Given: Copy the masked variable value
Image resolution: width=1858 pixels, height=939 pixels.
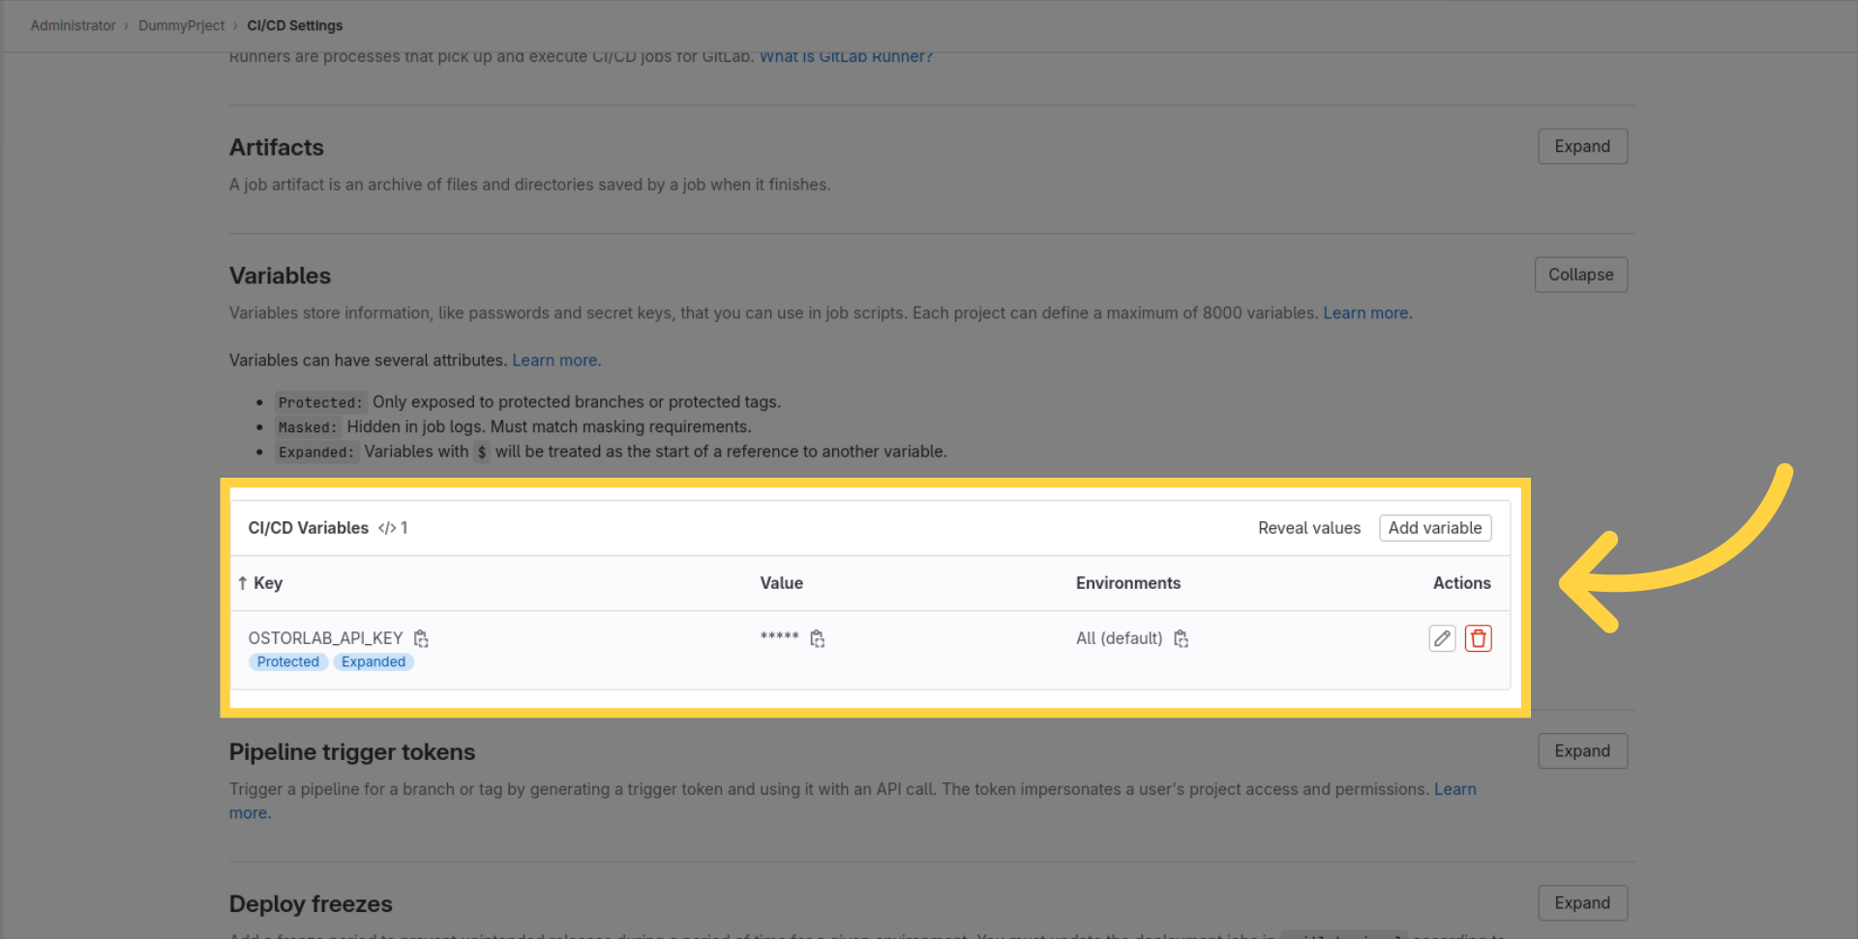Looking at the screenshot, I should (818, 638).
